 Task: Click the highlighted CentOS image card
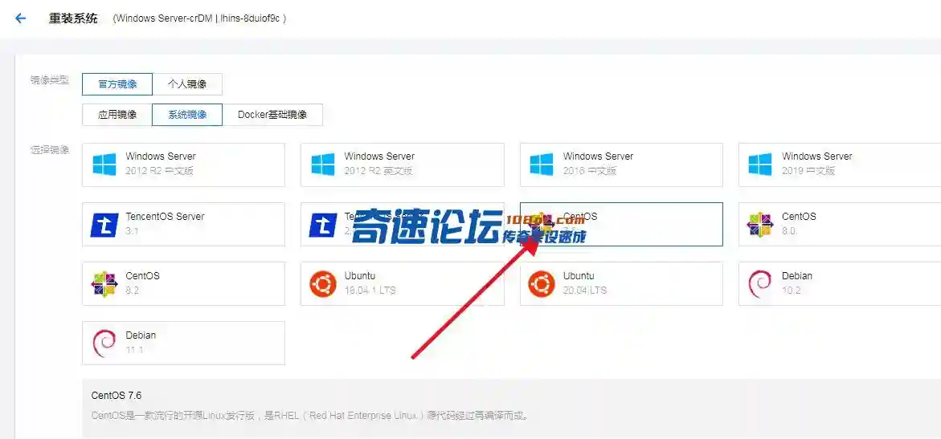(x=621, y=224)
